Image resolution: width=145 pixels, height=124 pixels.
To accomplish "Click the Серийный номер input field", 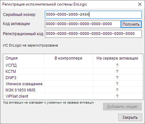I will (93, 15).
